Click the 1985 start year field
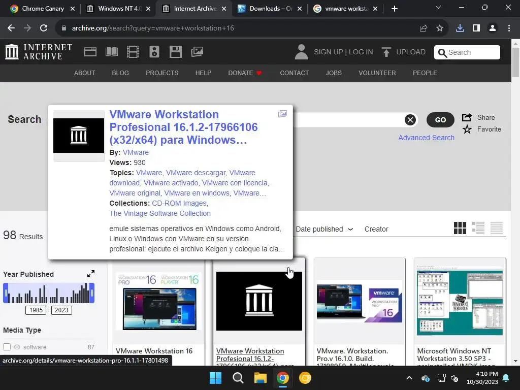Screen dimensions: 520x390 [x=36, y=310]
